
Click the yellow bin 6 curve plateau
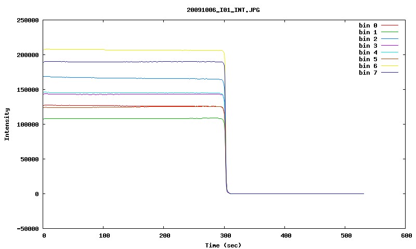(x=133, y=50)
